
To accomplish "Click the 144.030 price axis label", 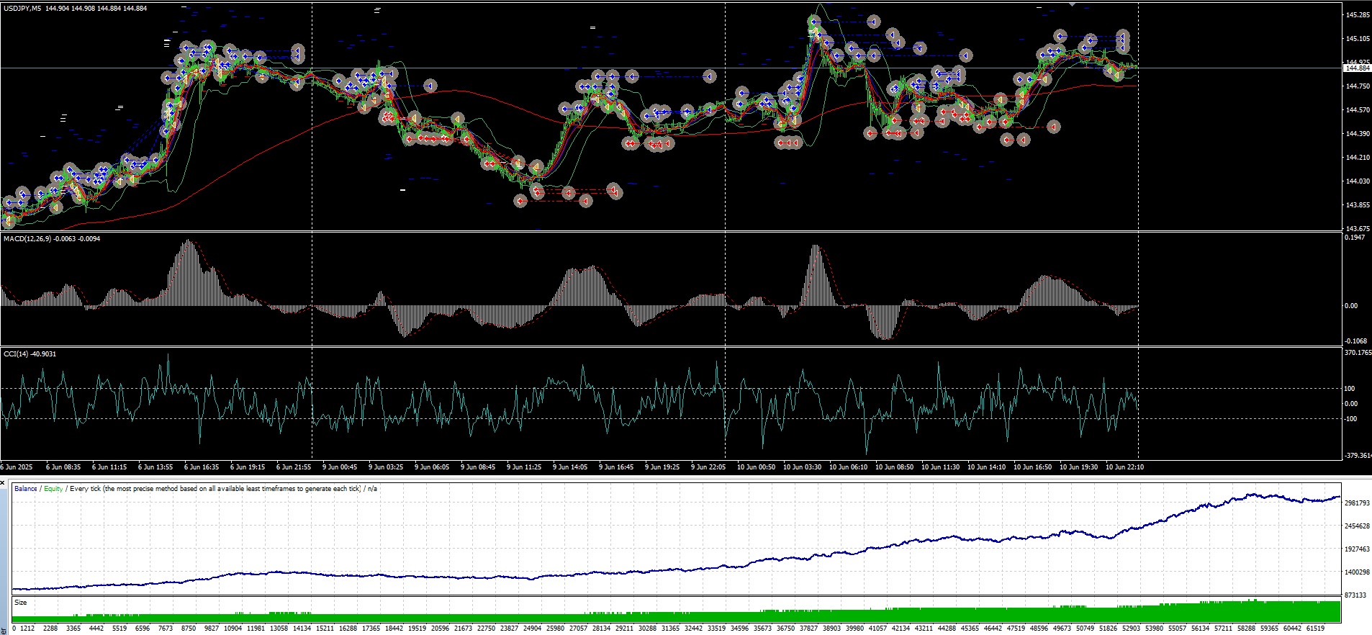I will (1357, 181).
